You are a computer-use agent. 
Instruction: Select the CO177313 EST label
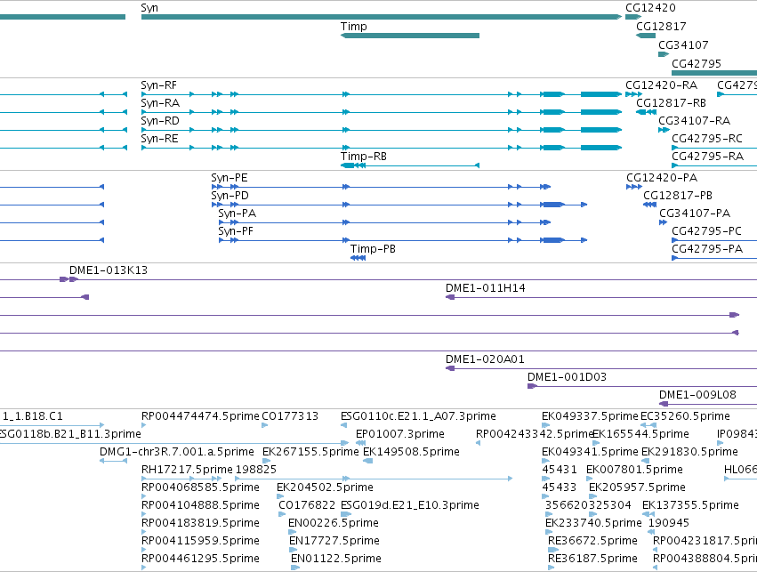(x=290, y=416)
